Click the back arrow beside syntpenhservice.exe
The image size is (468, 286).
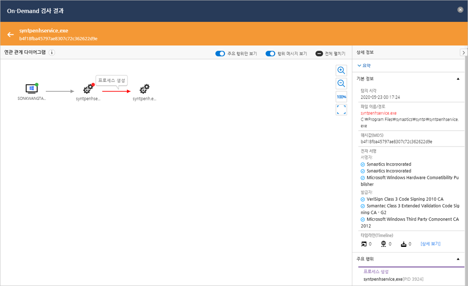tap(11, 34)
